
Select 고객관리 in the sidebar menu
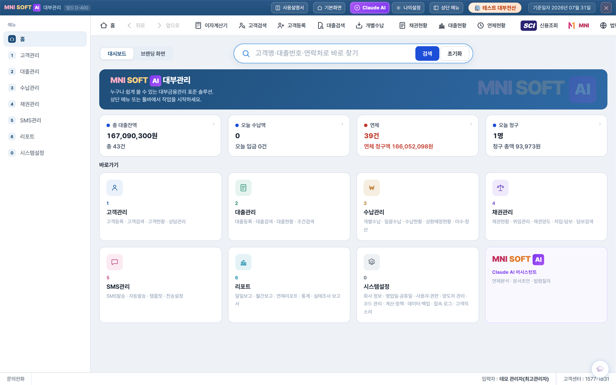click(x=45, y=55)
